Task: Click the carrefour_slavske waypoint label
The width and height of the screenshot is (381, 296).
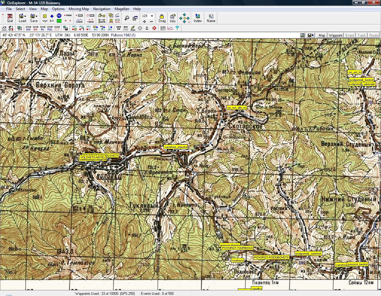Action: click(x=176, y=147)
